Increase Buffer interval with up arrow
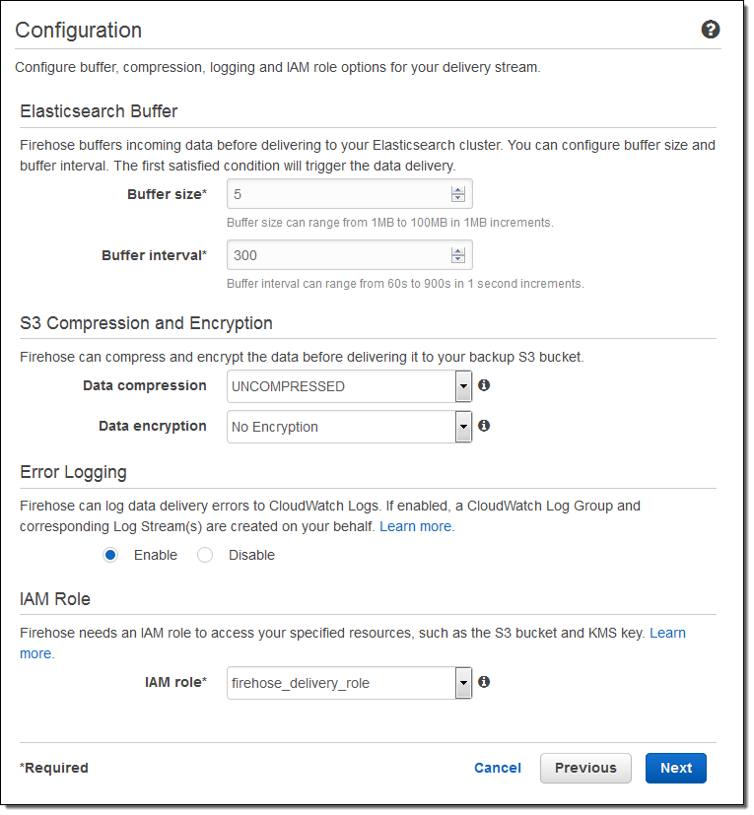This screenshot has width=754, height=815. [457, 251]
